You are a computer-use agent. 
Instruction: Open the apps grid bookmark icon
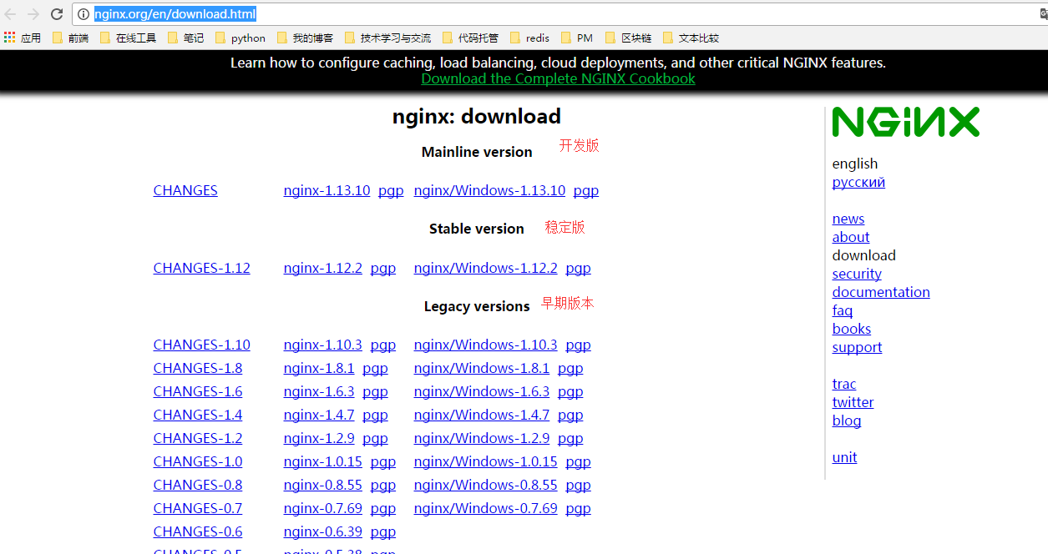[x=10, y=38]
